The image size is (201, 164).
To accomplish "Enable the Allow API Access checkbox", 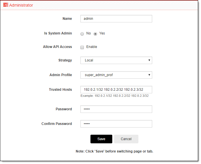I will [82, 47].
